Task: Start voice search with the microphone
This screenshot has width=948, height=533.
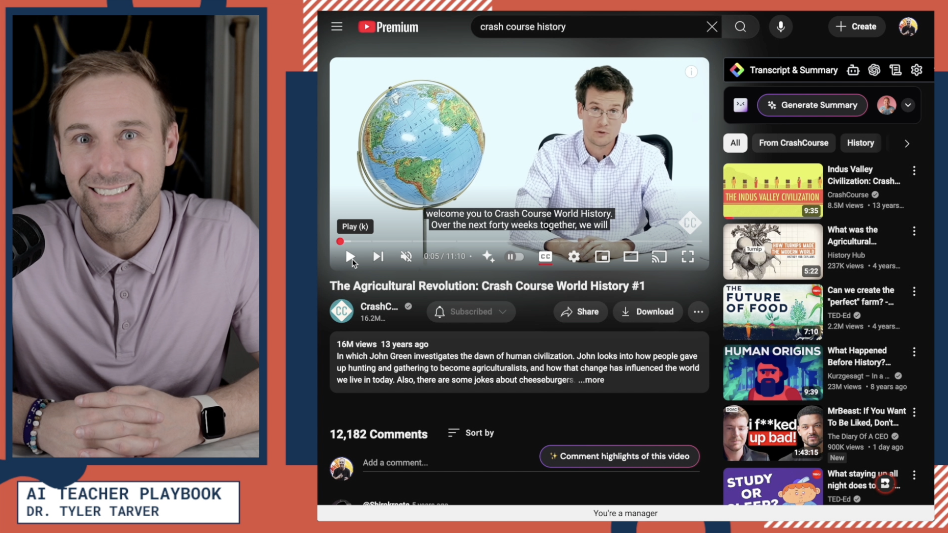Action: coord(780,26)
